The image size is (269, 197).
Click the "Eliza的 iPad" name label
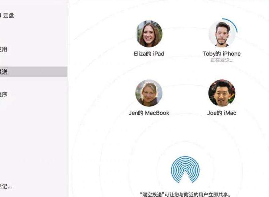149,54
